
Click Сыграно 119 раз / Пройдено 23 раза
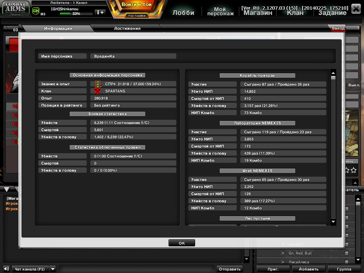pos(283,132)
